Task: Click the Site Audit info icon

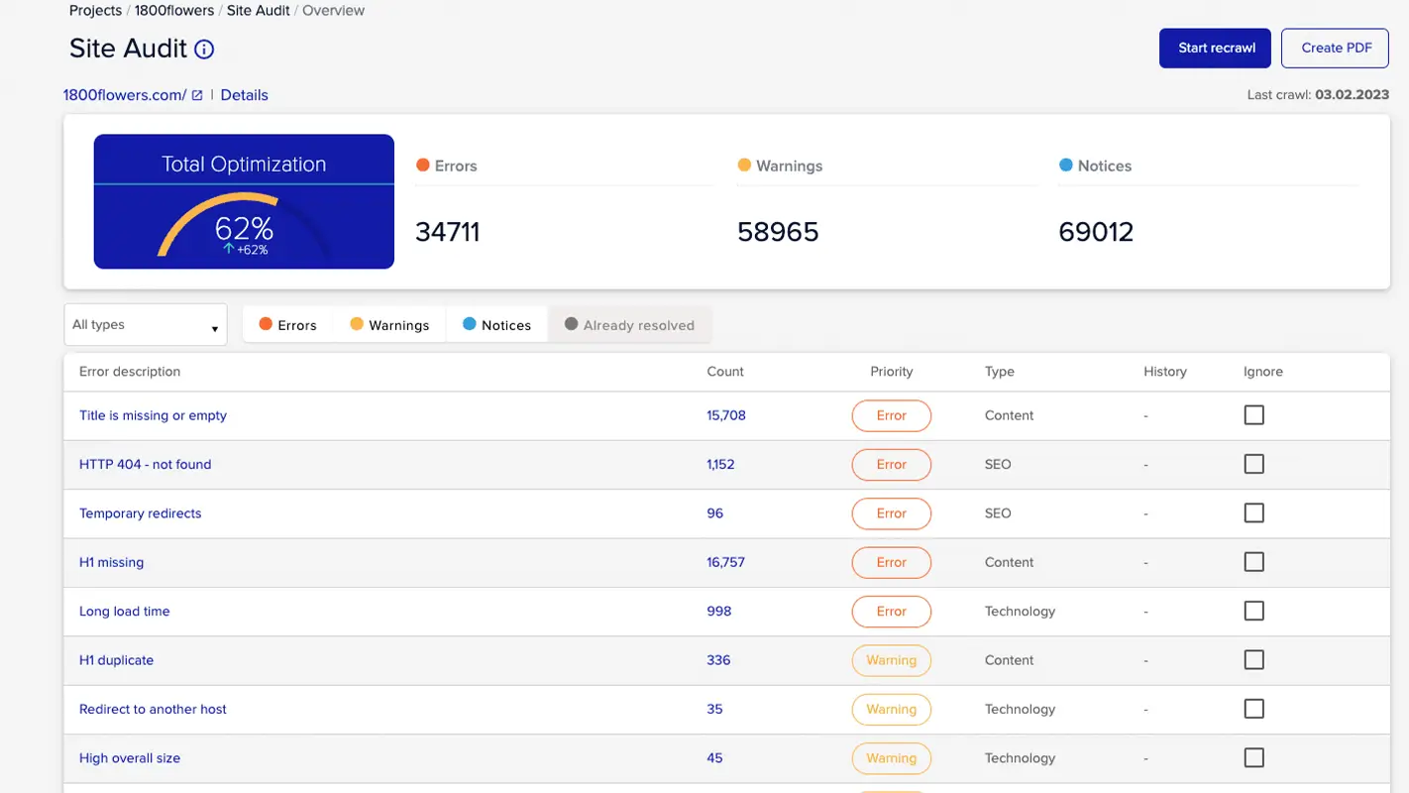Action: 204,48
